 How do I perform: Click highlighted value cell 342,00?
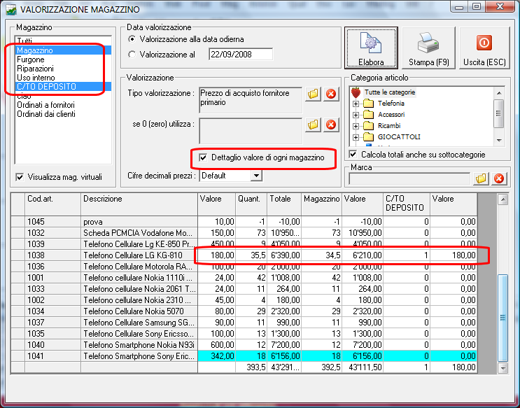(x=216, y=356)
